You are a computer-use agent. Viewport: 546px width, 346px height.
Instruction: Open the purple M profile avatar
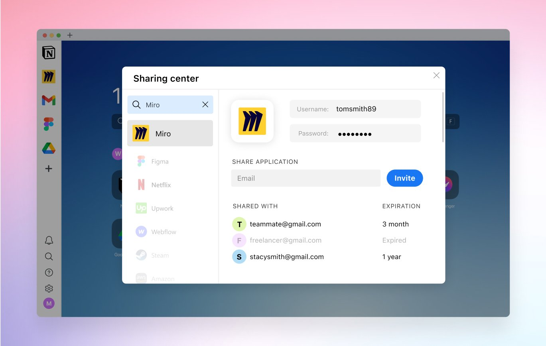(x=49, y=303)
